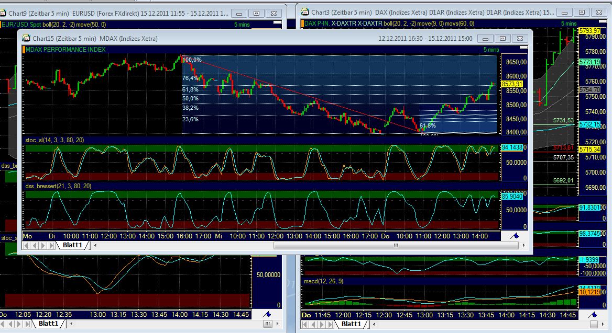Screen dimensions: 612x333
Task: Select the pen annotation icon beside the MDAX time axis
Action: (x=515, y=236)
